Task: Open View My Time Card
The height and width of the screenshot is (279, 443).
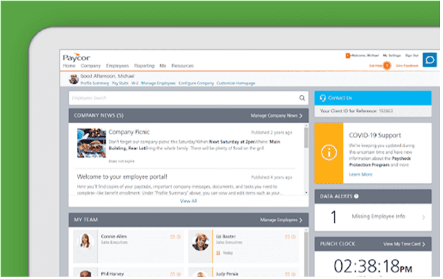Action: click(402, 244)
